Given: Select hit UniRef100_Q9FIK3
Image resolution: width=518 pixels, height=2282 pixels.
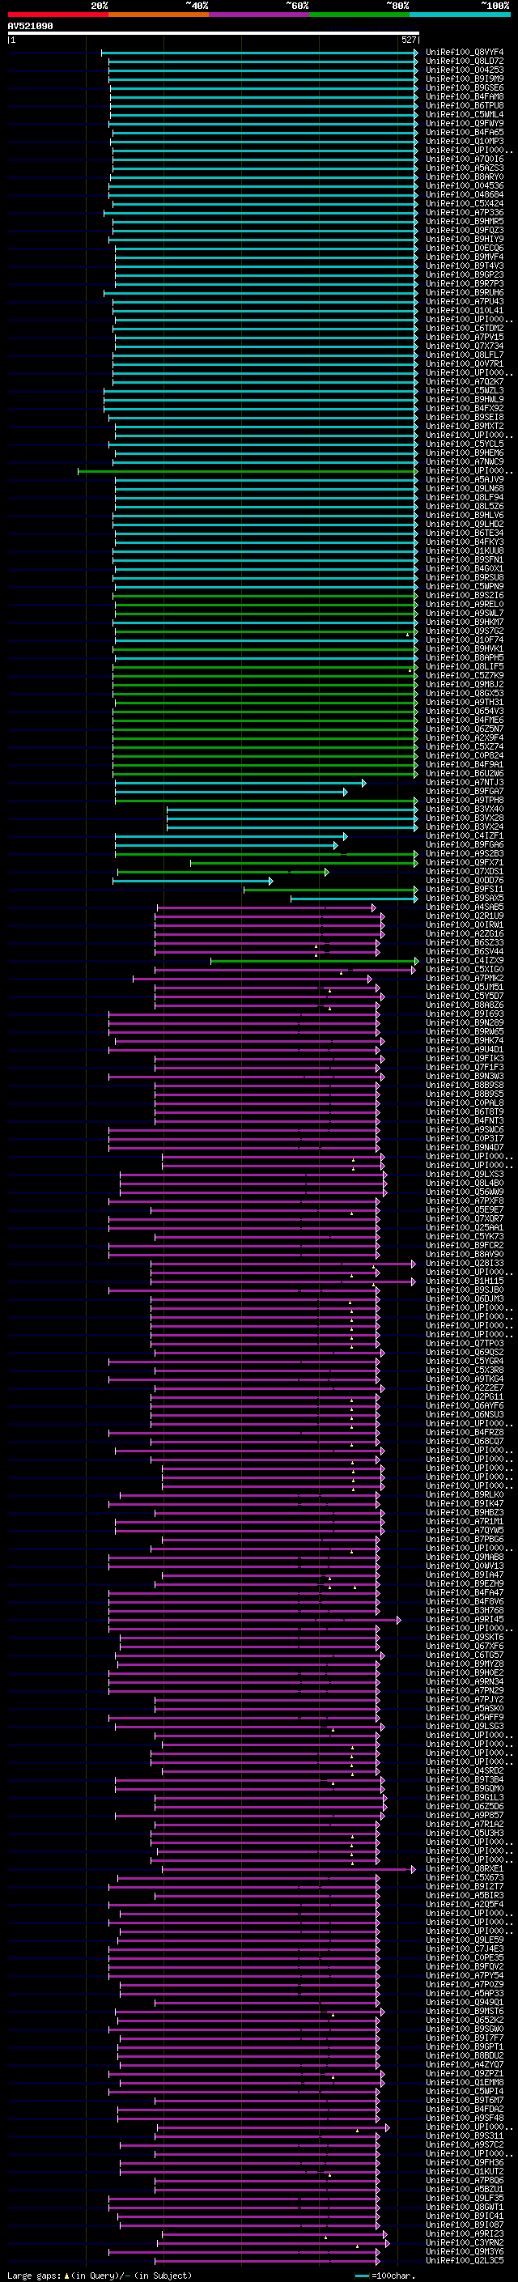Looking at the screenshot, I should (x=464, y=1058).
